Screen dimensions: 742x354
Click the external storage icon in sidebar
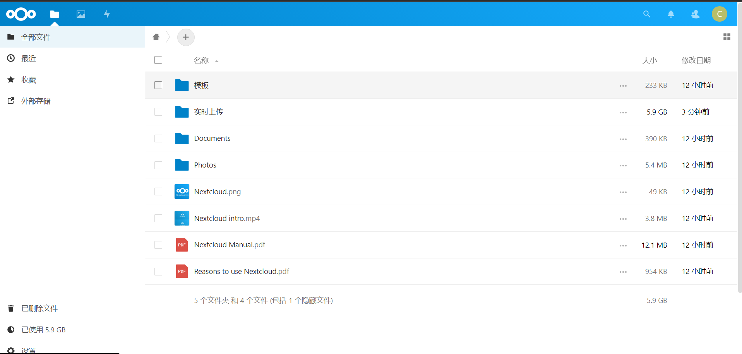[x=11, y=101]
